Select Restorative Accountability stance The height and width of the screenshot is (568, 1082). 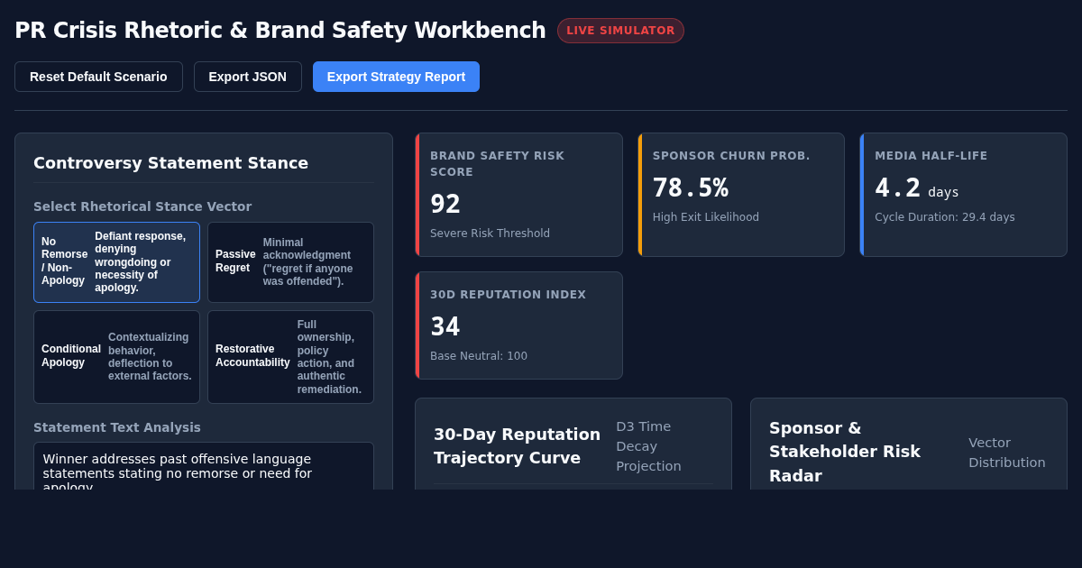(x=290, y=357)
